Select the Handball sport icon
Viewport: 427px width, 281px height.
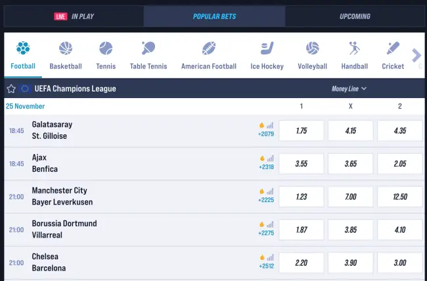tap(354, 49)
